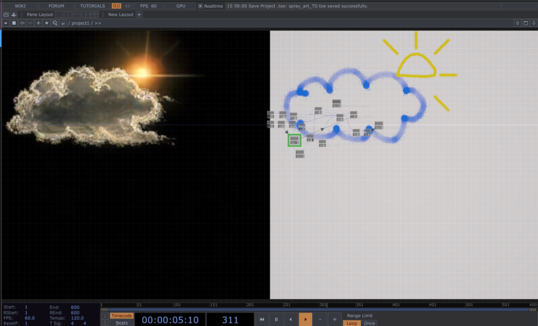The image size is (538, 326).
Task: Play backward with the left triangle button
Action: [x=291, y=320]
